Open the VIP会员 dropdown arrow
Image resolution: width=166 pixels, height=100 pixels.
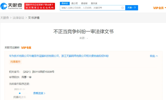click(x=165, y=8)
